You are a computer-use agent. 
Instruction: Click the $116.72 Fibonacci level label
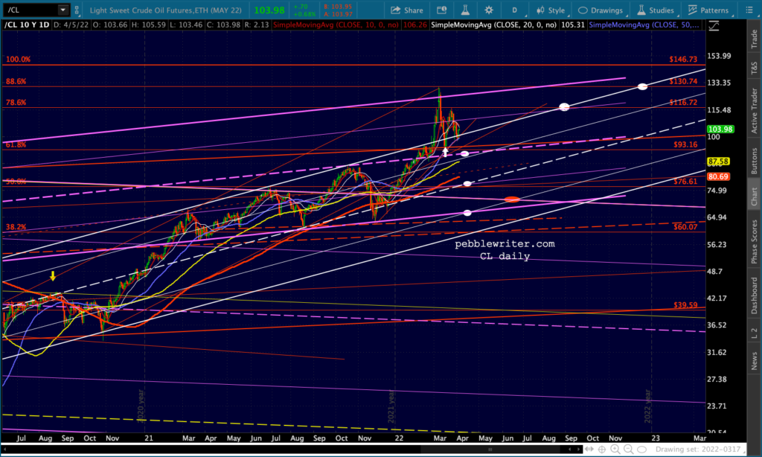[683, 103]
